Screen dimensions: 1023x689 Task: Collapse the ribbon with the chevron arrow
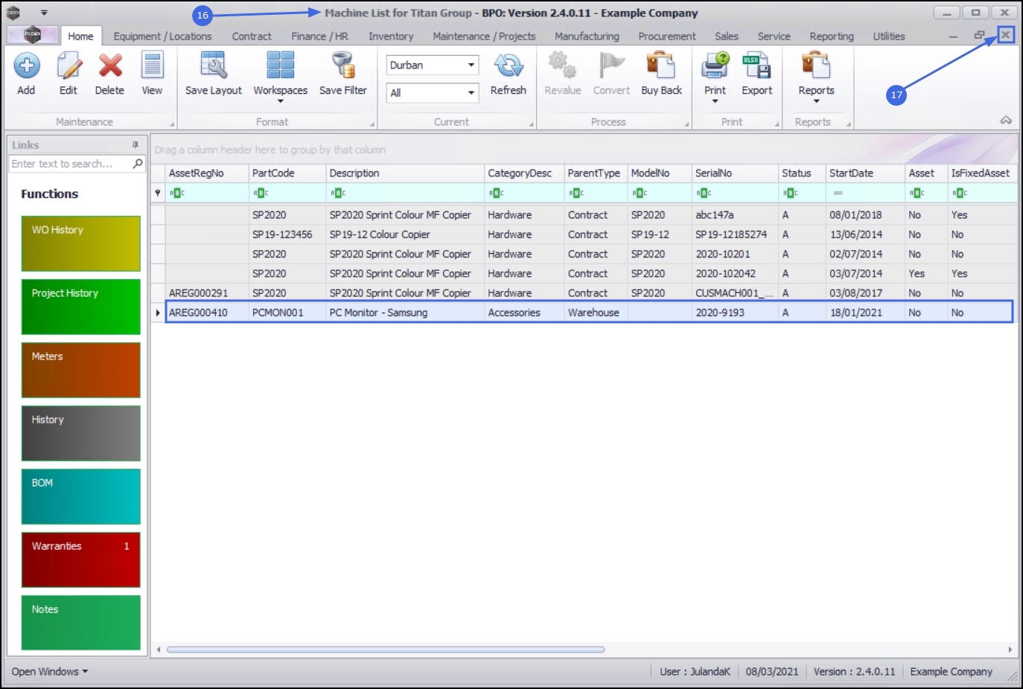tap(1006, 120)
